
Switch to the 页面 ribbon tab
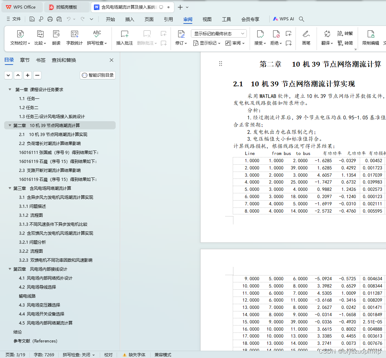[x=149, y=19]
